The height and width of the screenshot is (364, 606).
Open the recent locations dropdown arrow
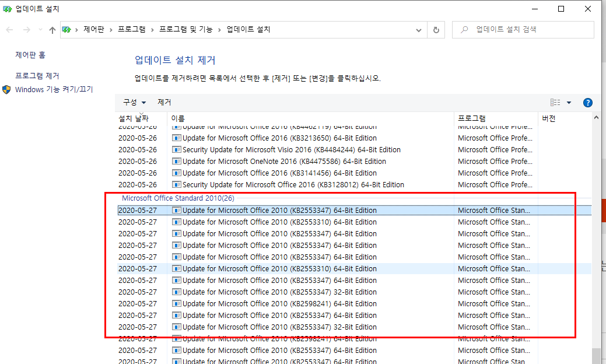(x=40, y=30)
